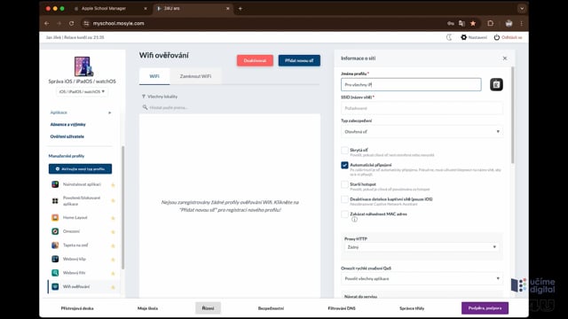The width and height of the screenshot is (568, 319).
Task: Close the Informace o síti panel
Action: pyautogui.click(x=505, y=58)
